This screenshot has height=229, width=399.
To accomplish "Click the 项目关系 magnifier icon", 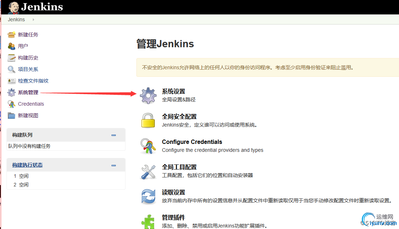I will point(12,69).
